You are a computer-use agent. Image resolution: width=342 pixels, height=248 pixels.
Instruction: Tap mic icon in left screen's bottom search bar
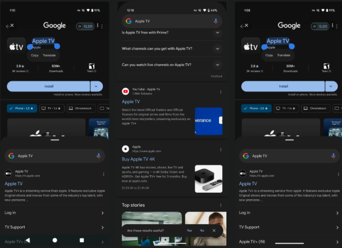(x=99, y=156)
